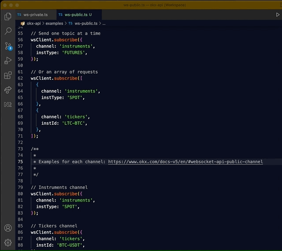Image resolution: width=282 pixels, height=251 pixels.
Task: Click comment '// Instruments channel'
Action: (x=59, y=187)
